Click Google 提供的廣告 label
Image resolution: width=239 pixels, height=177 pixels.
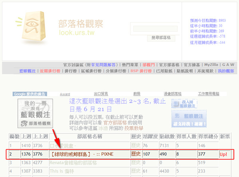click(30, 94)
